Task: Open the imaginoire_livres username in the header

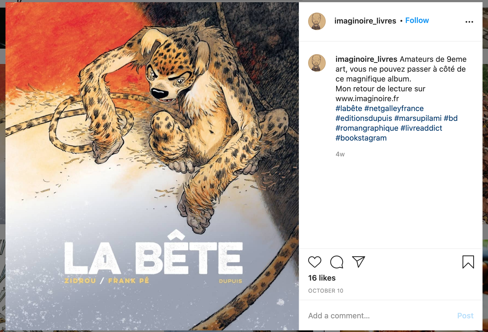Action: click(x=365, y=21)
